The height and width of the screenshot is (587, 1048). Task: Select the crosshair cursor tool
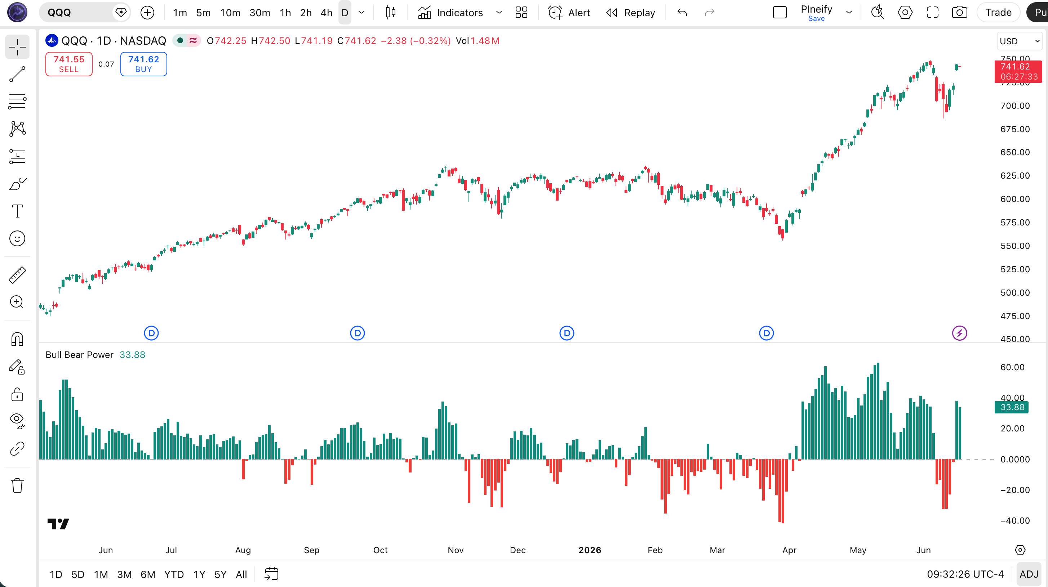pyautogui.click(x=18, y=47)
